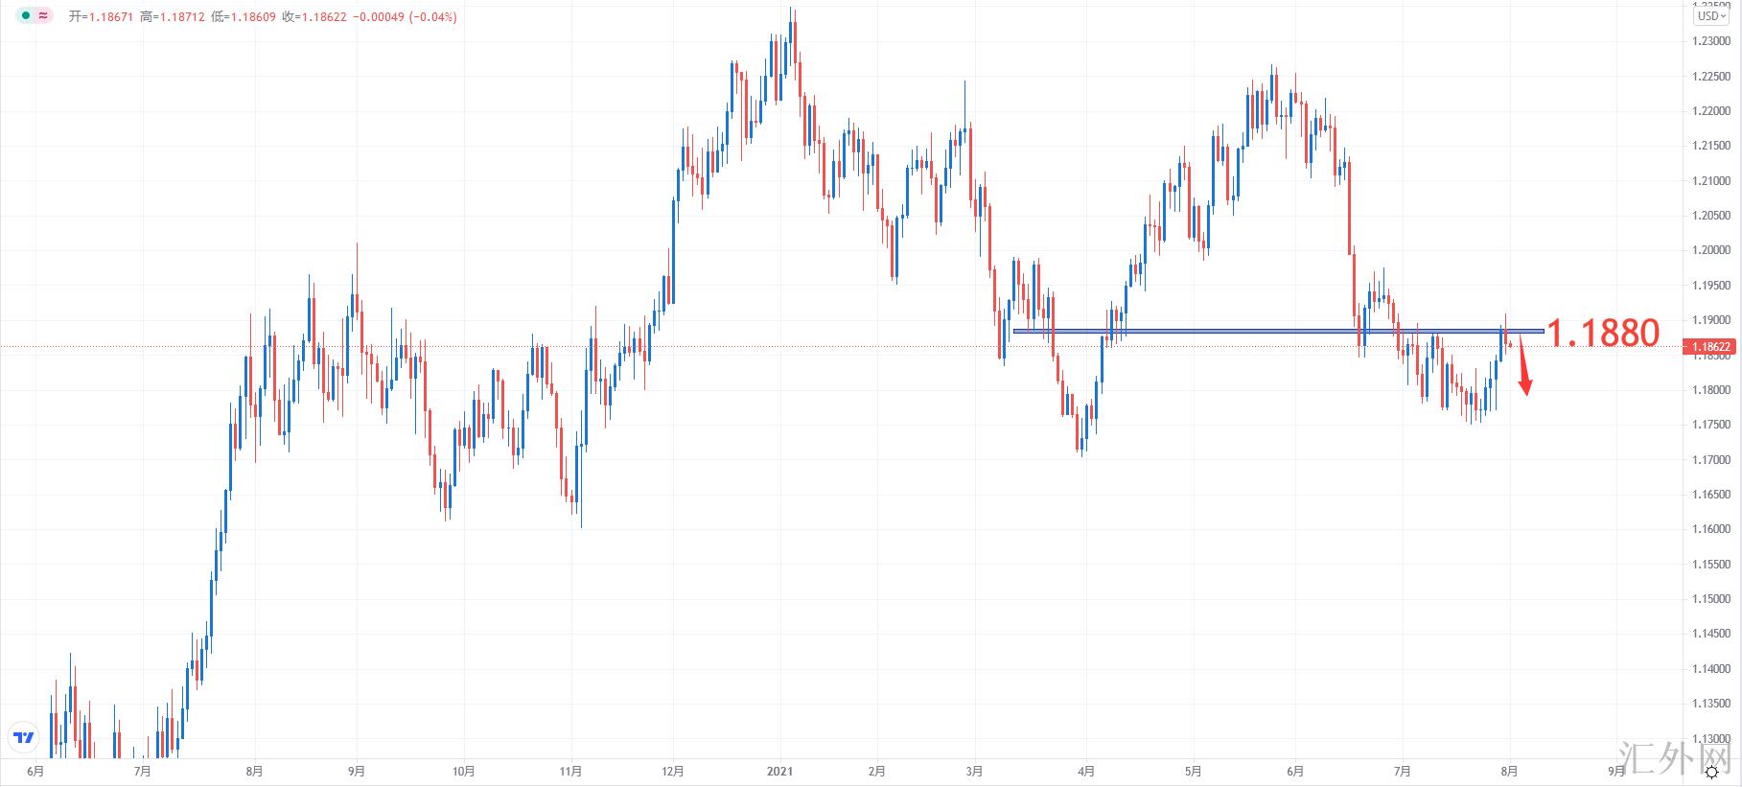
Task: Click the 2021 label on time axis
Action: tap(779, 771)
